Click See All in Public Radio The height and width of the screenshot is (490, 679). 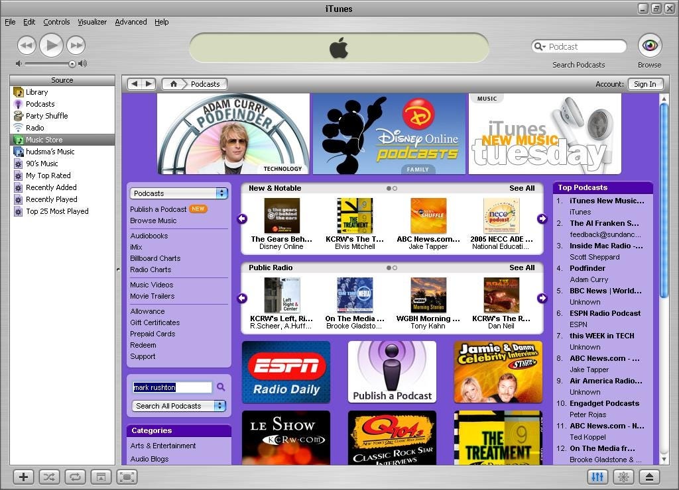click(x=522, y=268)
